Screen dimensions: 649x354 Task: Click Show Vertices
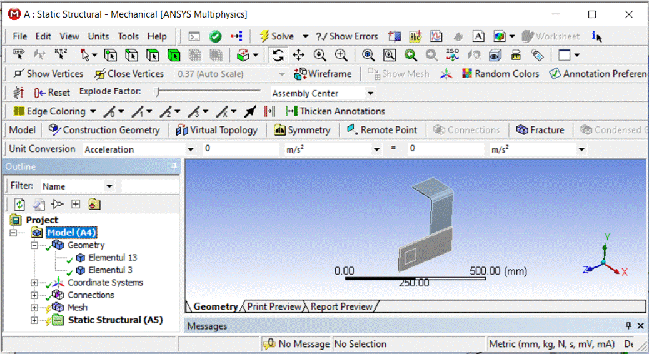point(48,74)
